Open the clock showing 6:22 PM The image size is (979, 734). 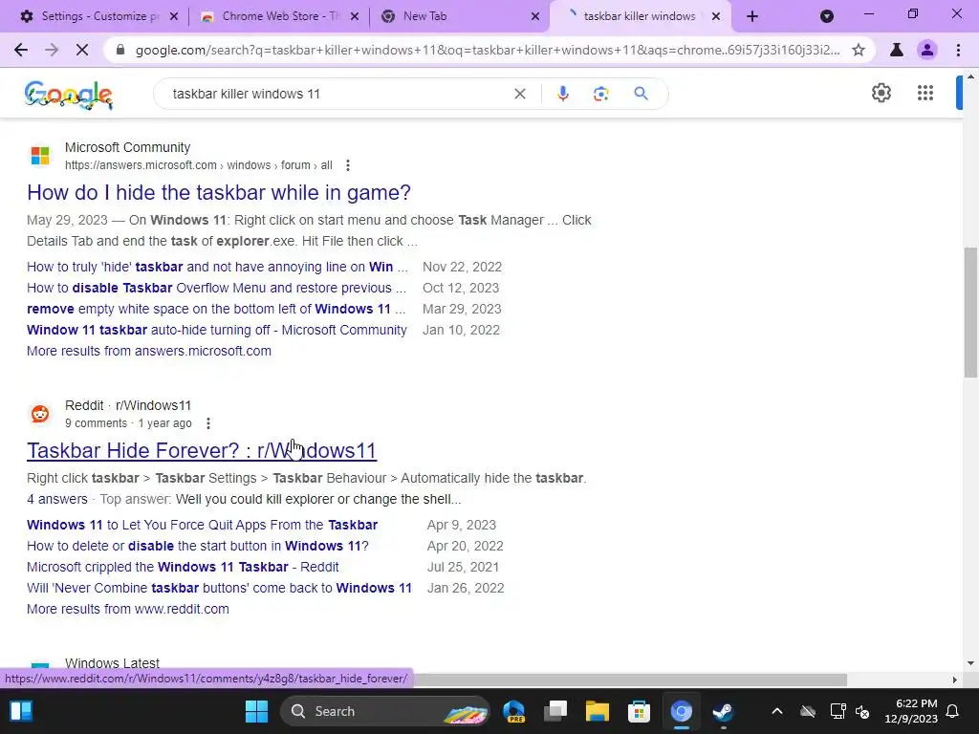coord(911,711)
